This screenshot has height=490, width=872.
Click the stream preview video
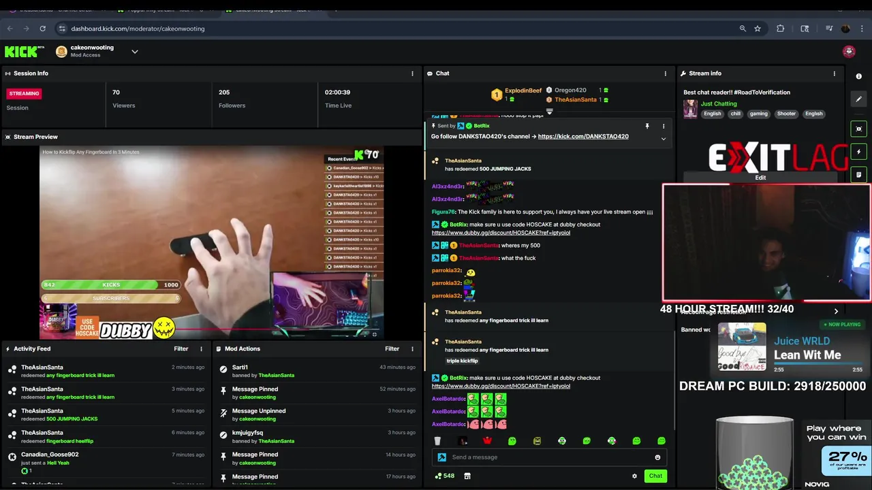point(211,242)
